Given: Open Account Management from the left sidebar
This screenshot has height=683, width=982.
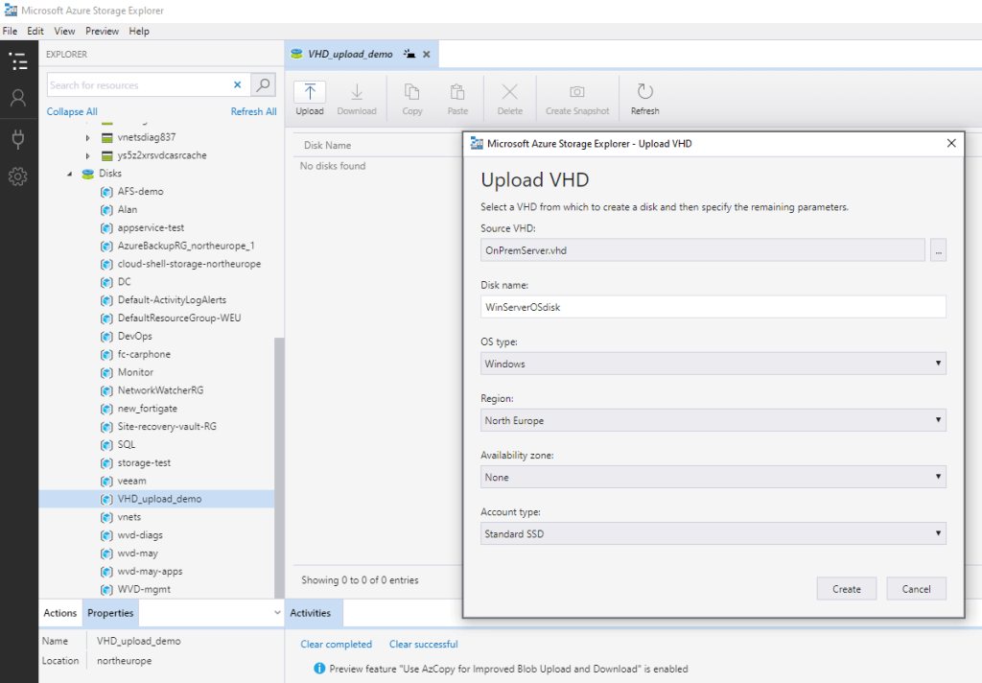Looking at the screenshot, I should click(19, 97).
